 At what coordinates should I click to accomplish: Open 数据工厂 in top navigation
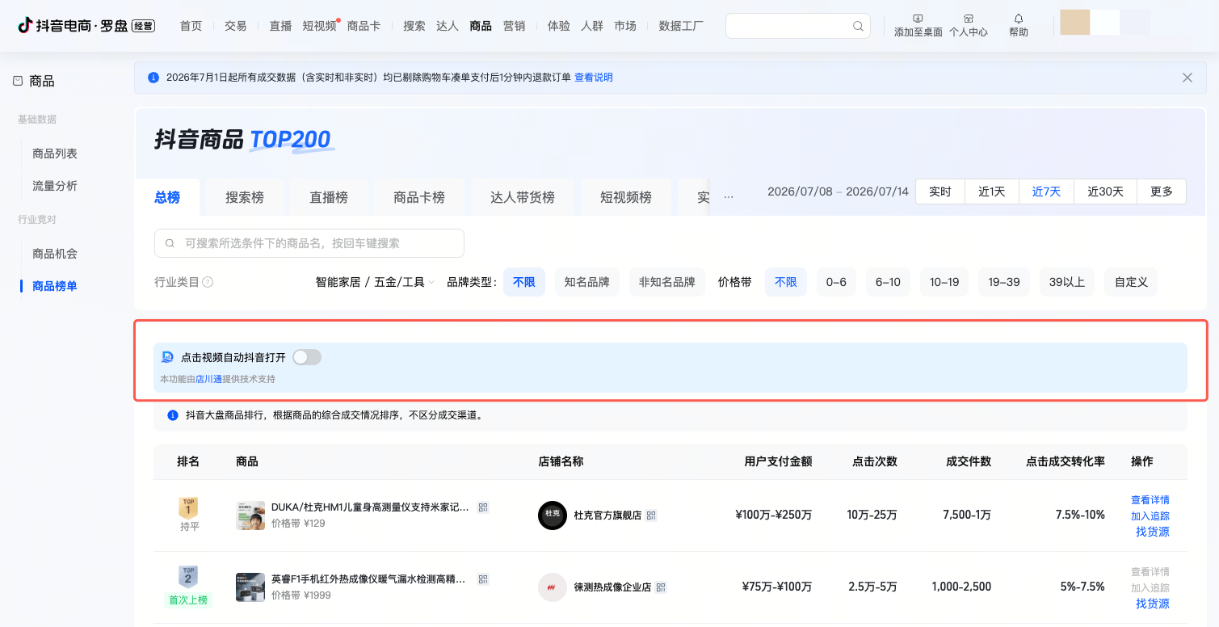click(x=681, y=26)
